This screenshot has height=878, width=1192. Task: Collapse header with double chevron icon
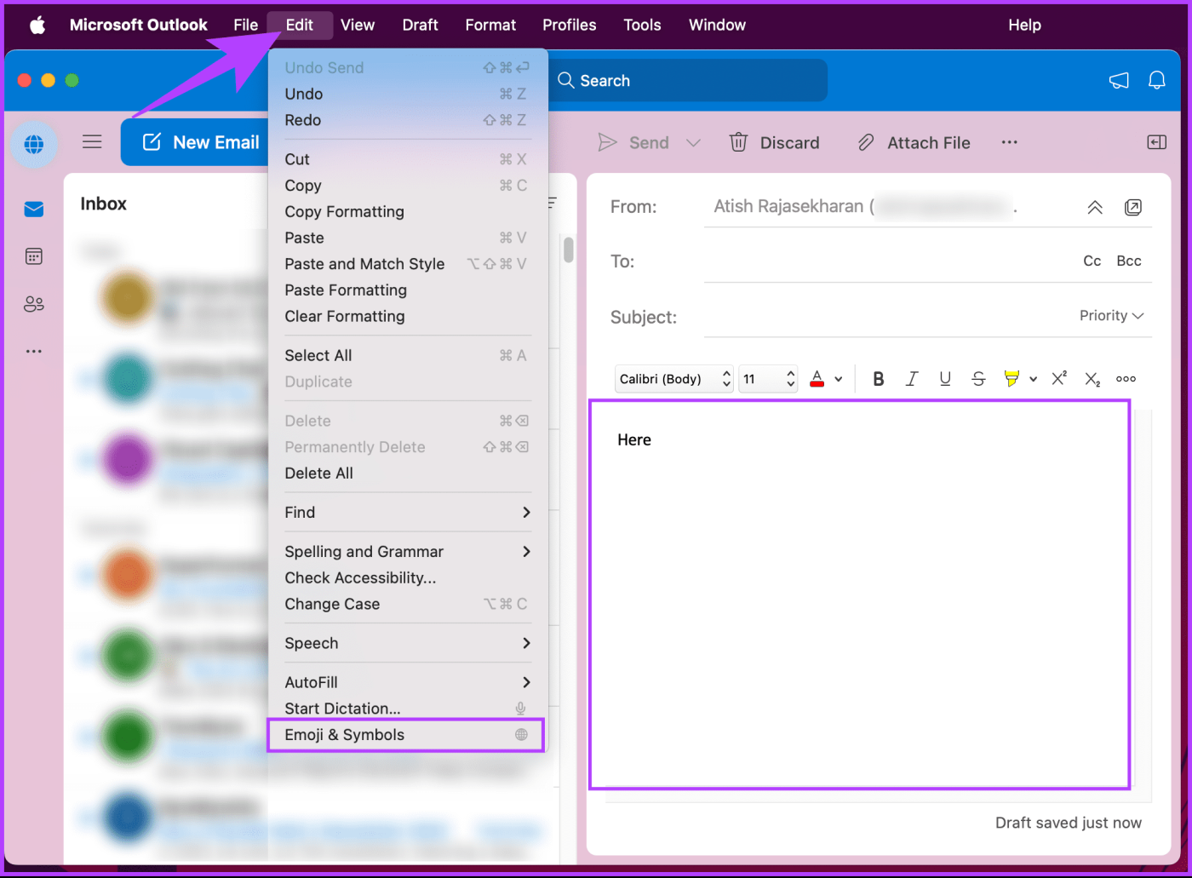click(1095, 208)
